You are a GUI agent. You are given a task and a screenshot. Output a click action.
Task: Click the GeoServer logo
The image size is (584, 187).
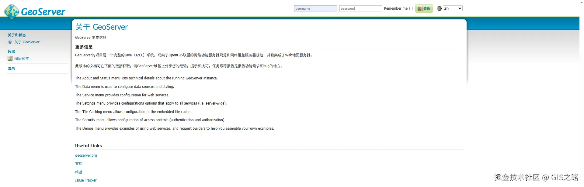tap(35, 11)
